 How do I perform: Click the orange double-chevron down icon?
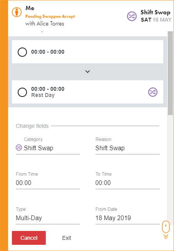click(166, 237)
